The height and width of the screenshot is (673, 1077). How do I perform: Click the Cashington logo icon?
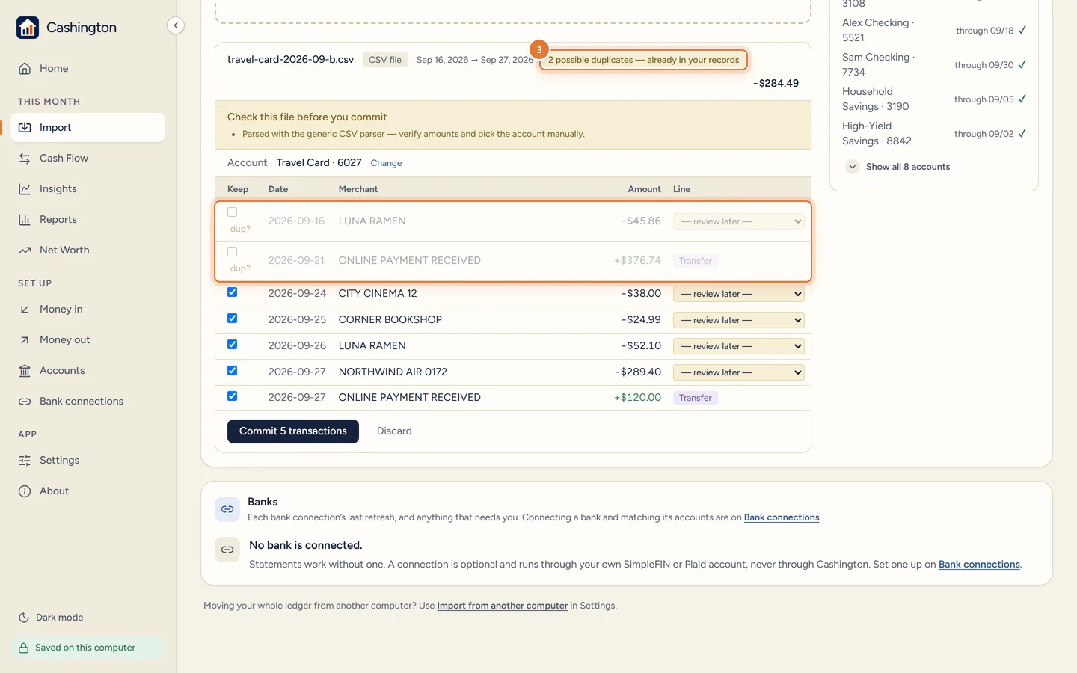click(28, 28)
